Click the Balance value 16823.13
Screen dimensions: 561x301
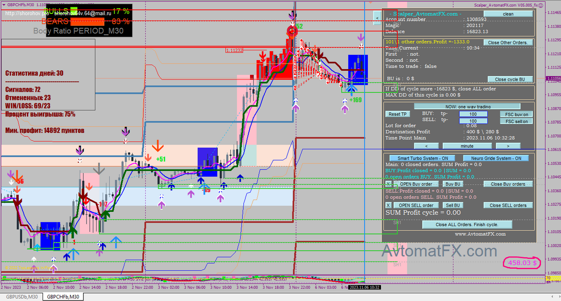coord(477,31)
